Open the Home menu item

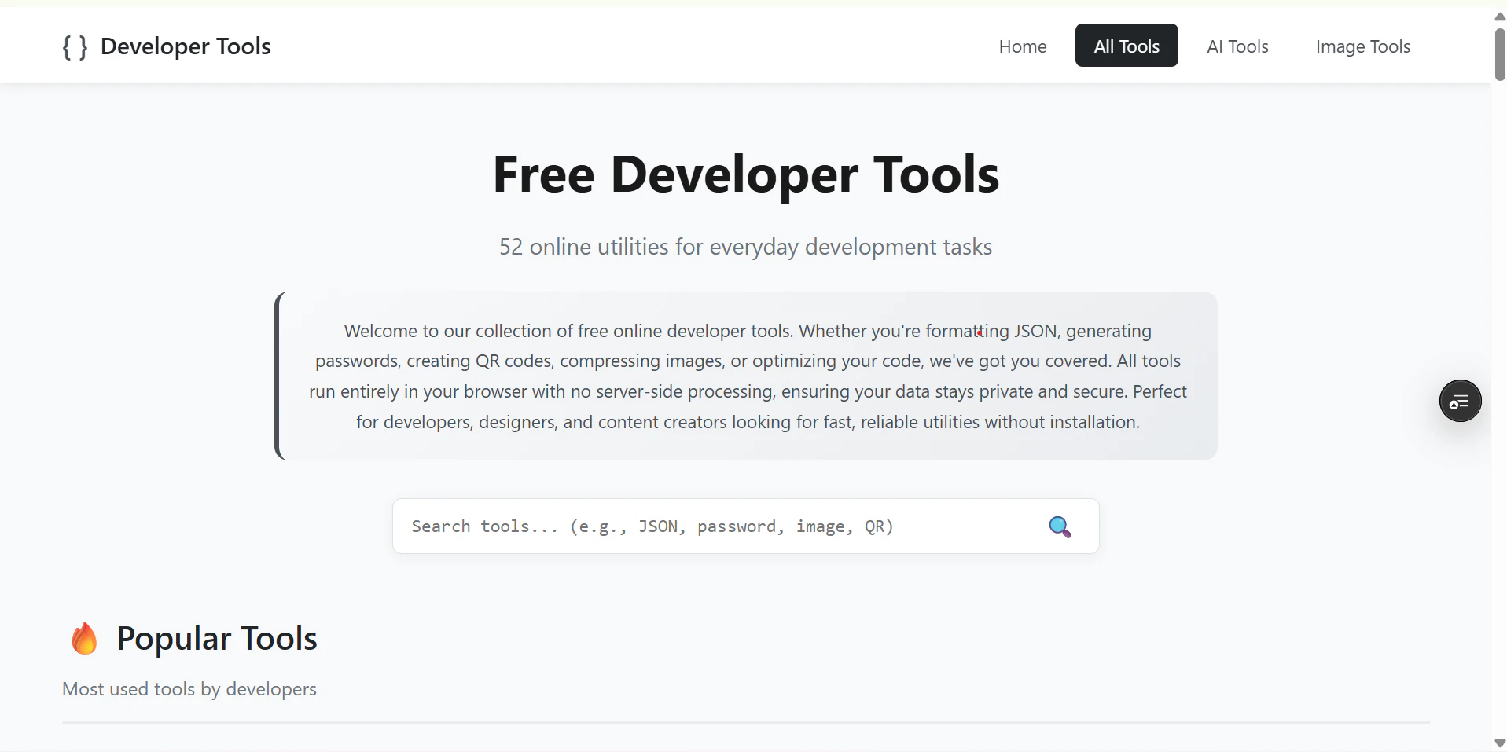[1022, 46]
